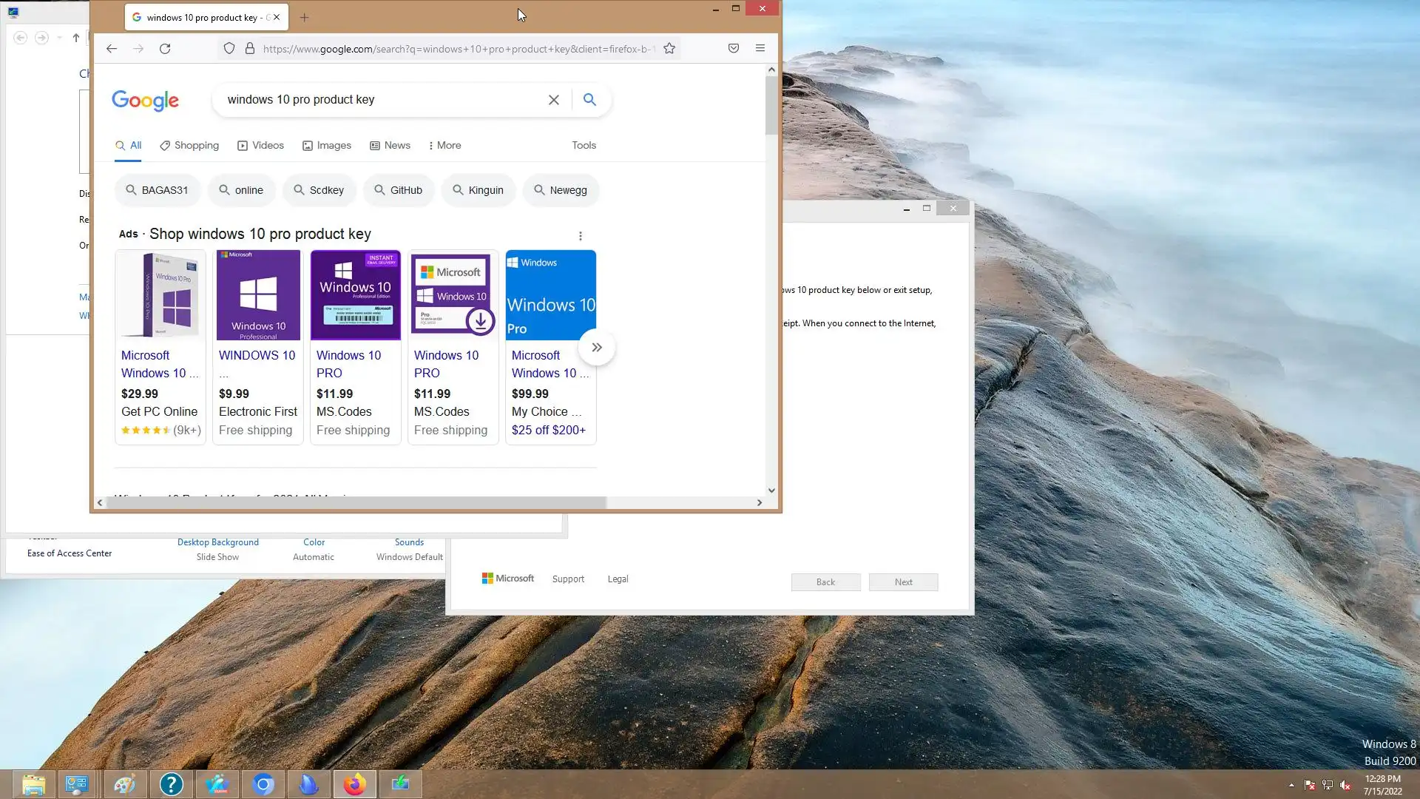Open the Save to Pocket icon
Screen dimensions: 1420x799
click(x=733, y=49)
